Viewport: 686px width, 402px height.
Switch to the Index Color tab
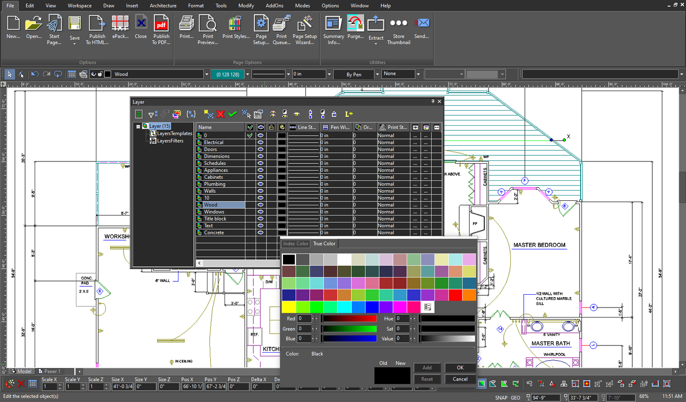point(295,243)
